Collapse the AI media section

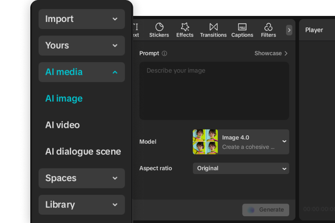(x=82, y=72)
